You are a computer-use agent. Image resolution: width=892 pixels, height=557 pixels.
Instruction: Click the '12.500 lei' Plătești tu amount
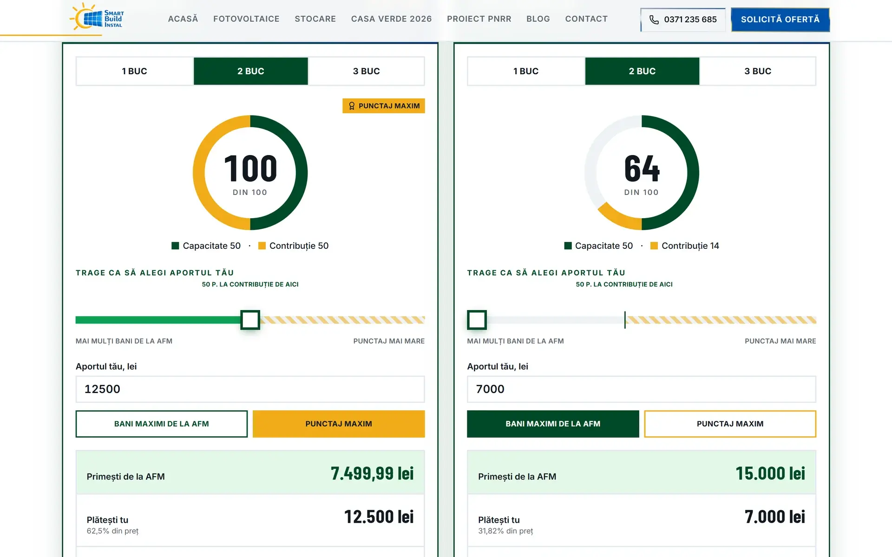click(x=379, y=517)
